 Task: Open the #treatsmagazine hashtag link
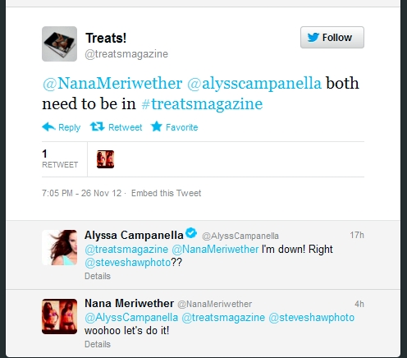pos(202,104)
